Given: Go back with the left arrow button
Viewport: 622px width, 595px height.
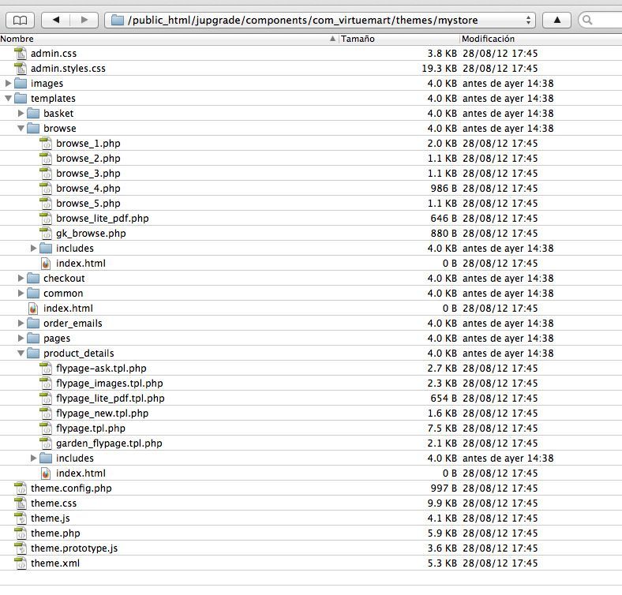Looking at the screenshot, I should (56, 20).
